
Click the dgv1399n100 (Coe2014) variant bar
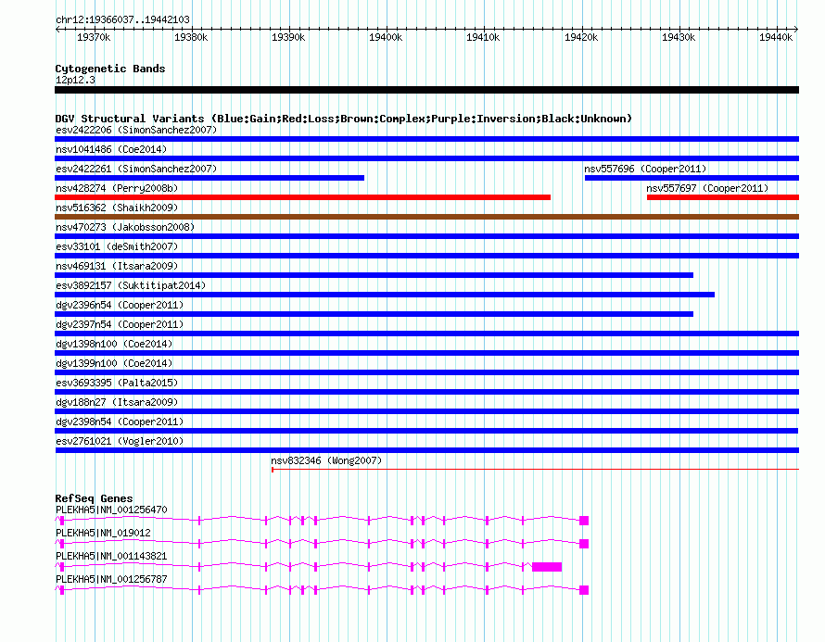(426, 372)
